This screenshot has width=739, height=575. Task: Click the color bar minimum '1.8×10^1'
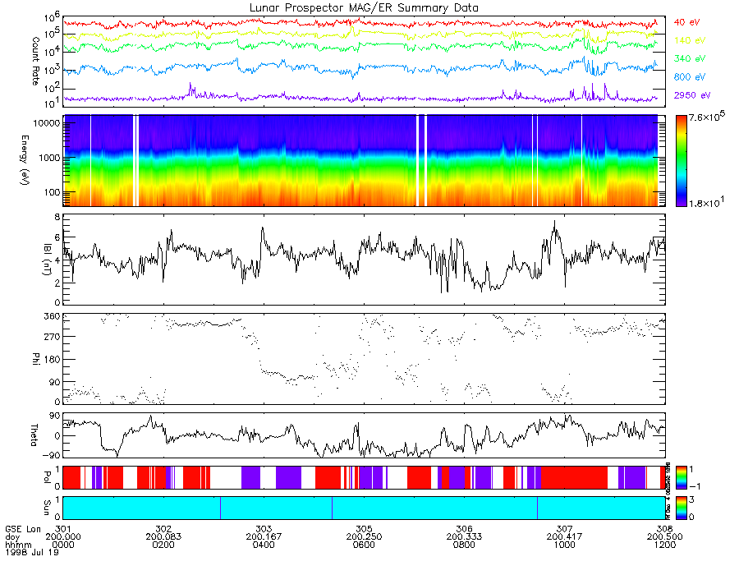[x=707, y=203]
